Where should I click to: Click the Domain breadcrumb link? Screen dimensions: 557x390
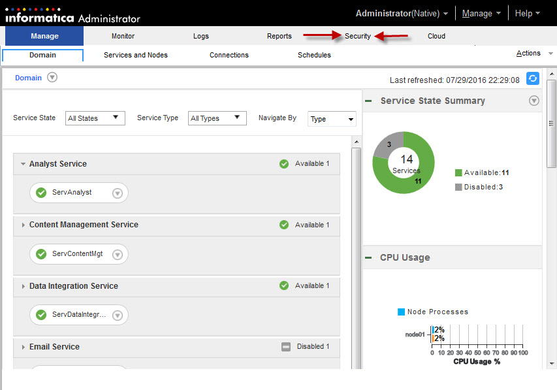click(28, 78)
